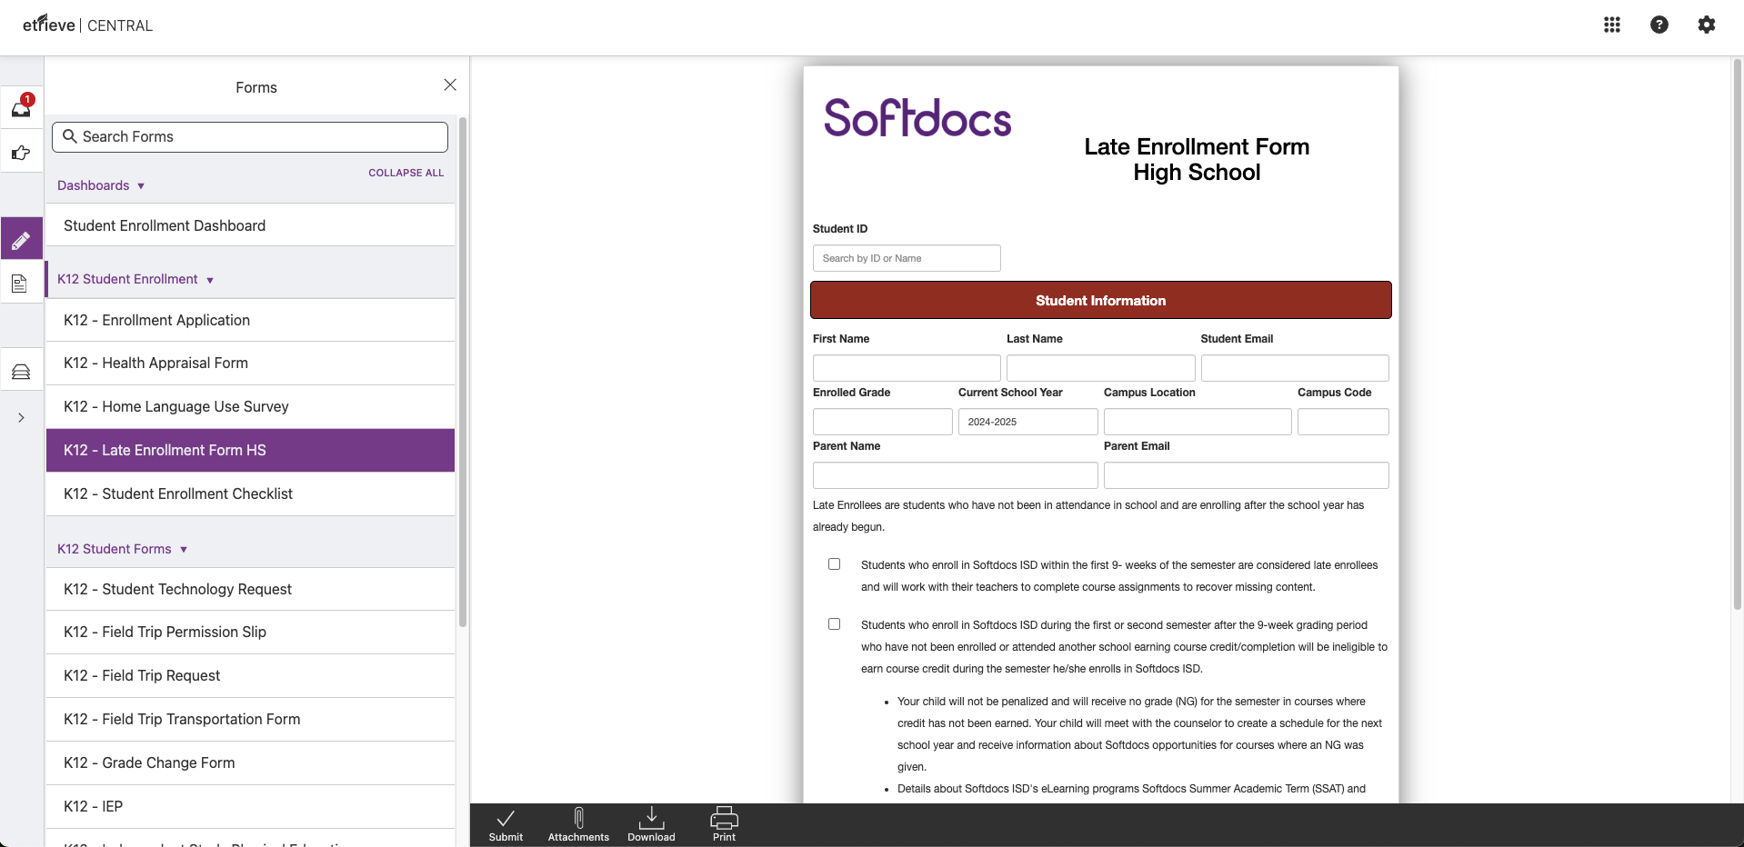The image size is (1744, 847).
Task: Expand the sidebar with the chevron arrow
Action: coord(21,417)
